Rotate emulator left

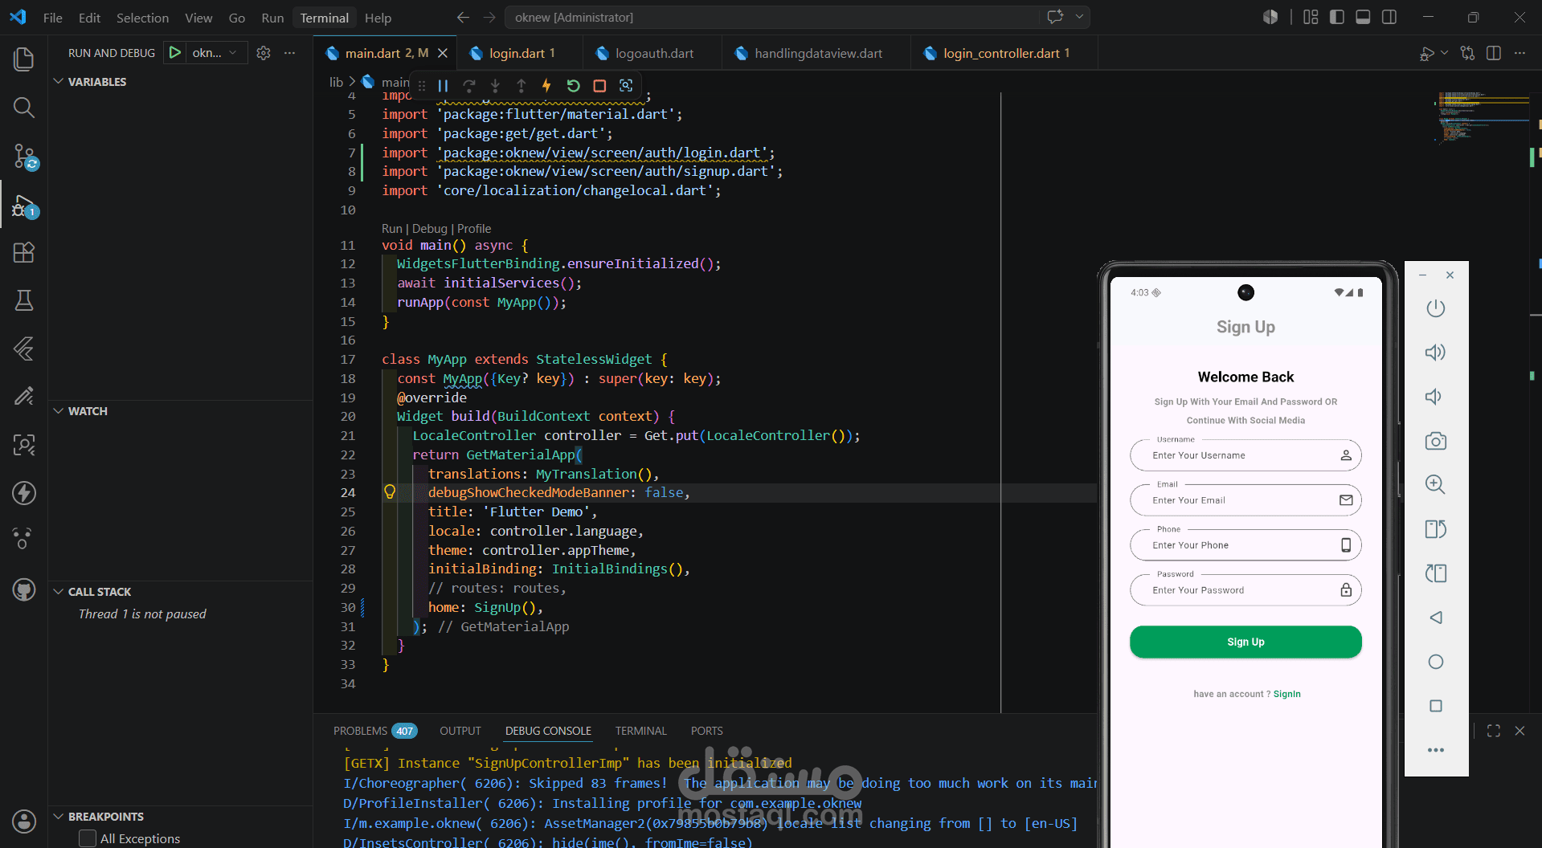[1435, 529]
